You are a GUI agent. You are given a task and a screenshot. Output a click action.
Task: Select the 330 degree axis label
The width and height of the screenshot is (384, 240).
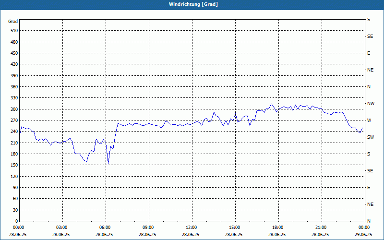[x=14, y=98]
